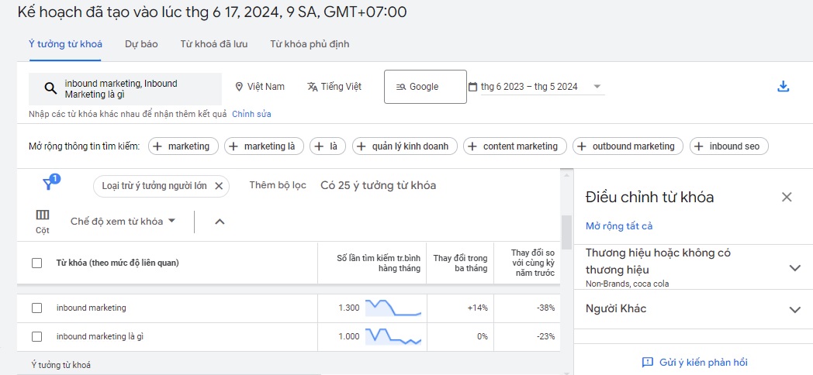Add the là keyword chip
The height and width of the screenshot is (375, 813).
click(x=327, y=146)
